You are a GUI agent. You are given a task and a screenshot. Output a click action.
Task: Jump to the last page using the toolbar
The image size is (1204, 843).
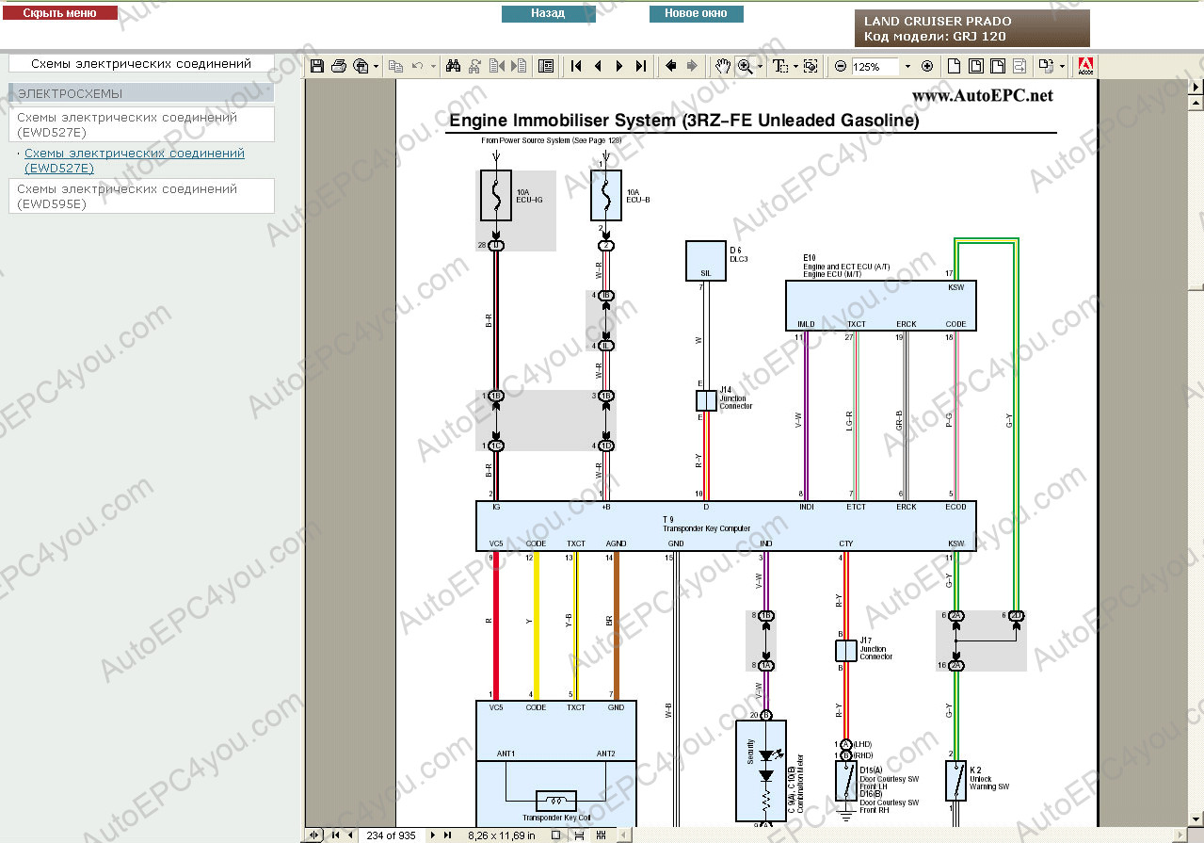(641, 66)
